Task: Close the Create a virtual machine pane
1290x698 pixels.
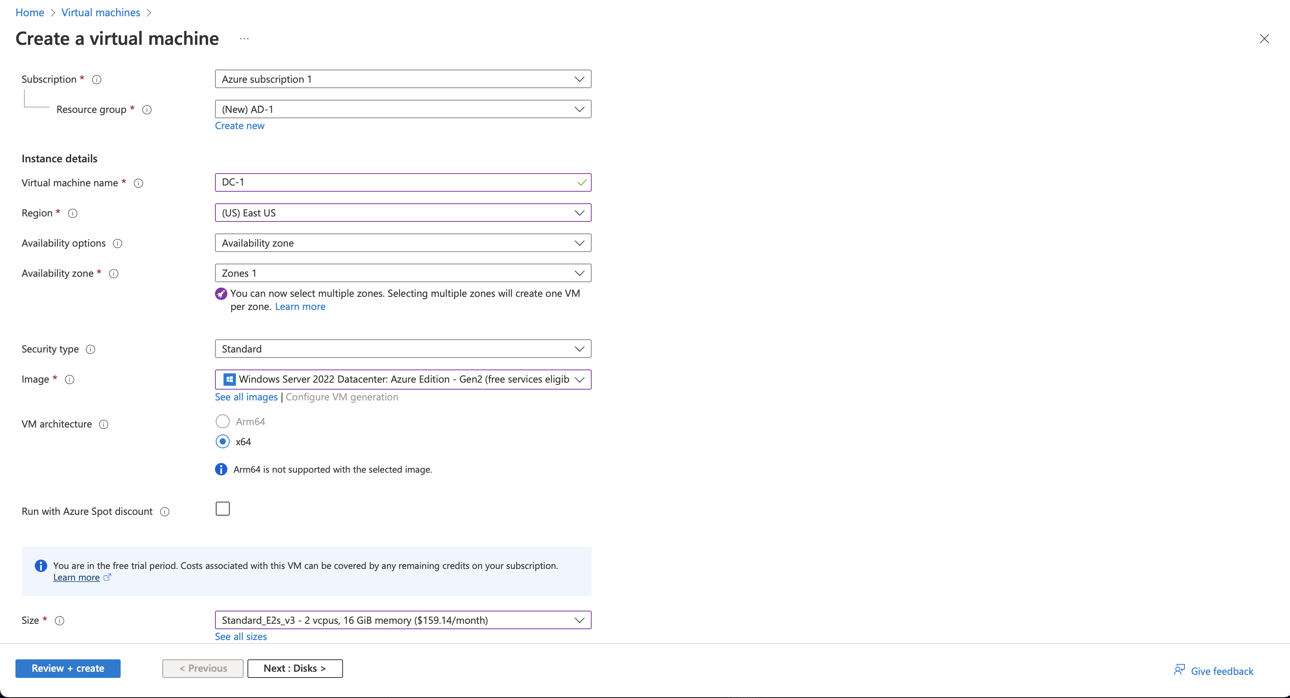Action: (1264, 39)
